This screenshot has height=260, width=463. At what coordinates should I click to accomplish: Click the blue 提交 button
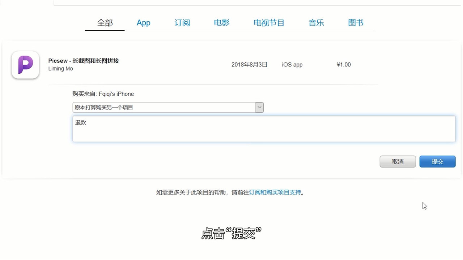(x=437, y=161)
